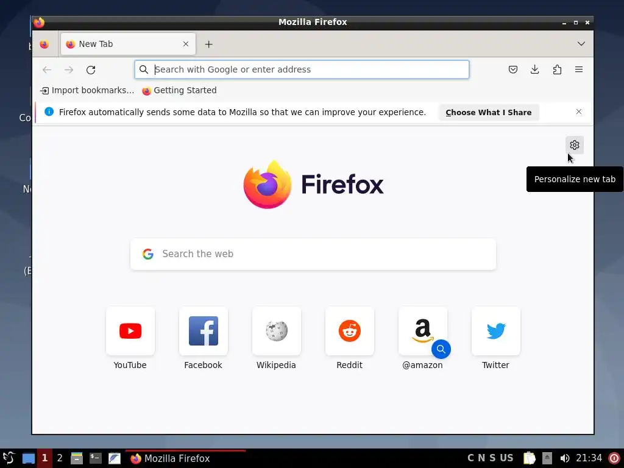
Task: Go forward one page
Action: (69, 69)
